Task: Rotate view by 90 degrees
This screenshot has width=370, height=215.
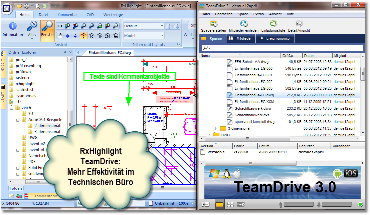Action: (x=91, y=36)
